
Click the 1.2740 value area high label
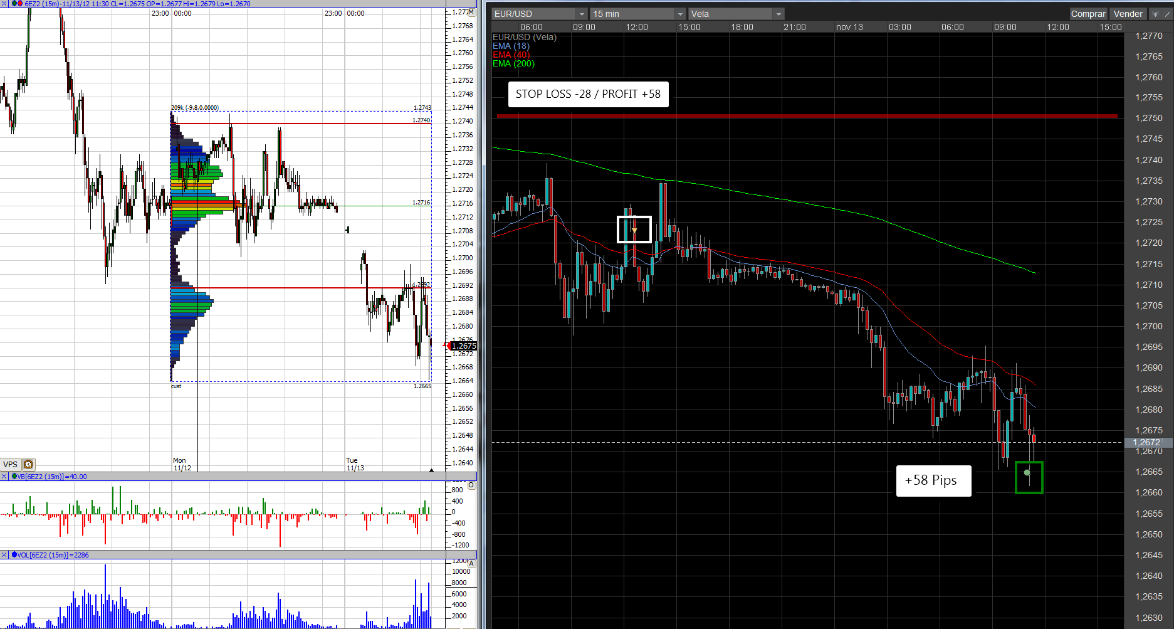tap(421, 120)
